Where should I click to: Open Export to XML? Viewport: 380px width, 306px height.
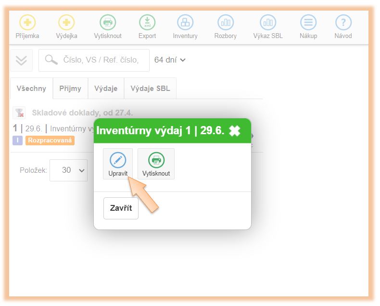147,23
